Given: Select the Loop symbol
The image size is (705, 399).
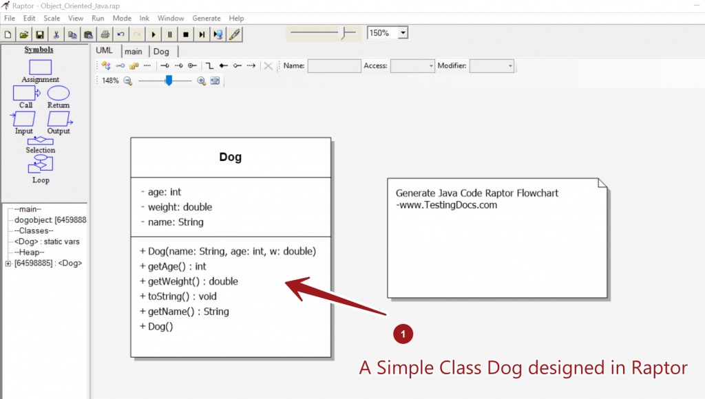Looking at the screenshot, I should point(40,164).
